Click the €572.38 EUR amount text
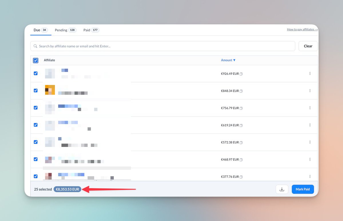This screenshot has height=221, width=343. (230, 142)
